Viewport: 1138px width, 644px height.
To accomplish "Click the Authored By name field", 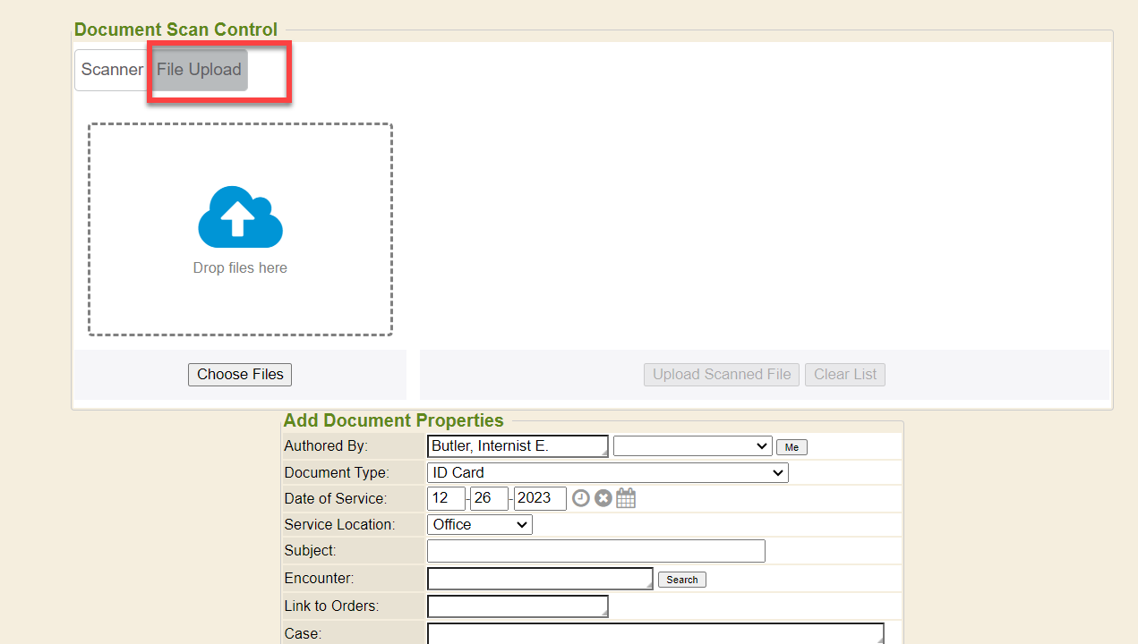I will [517, 445].
